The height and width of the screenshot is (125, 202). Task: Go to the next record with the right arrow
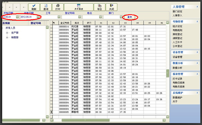tap(16, 7)
